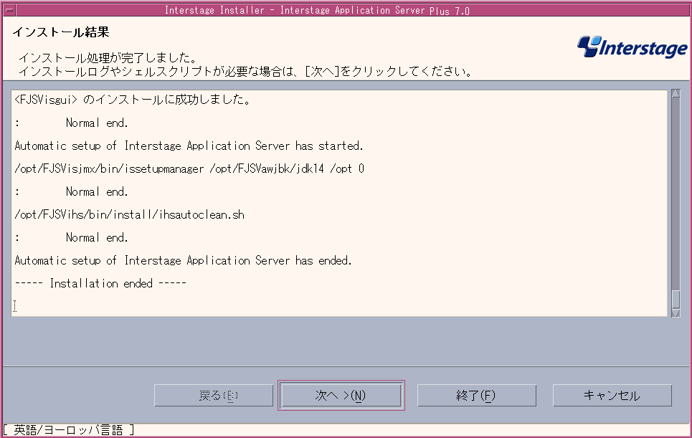
Task: Click the 'Interstage Installer' window title bar
Action: click(317, 10)
